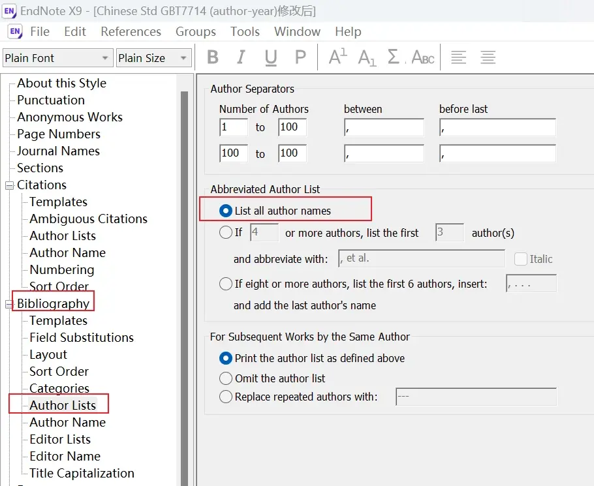The image size is (594, 486).
Task: Toggle Underline formatting in toolbar
Action: 271,58
